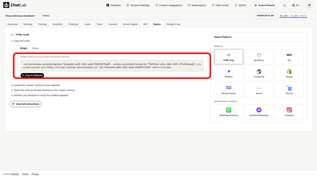Select the Iframe code tab

[35, 48]
